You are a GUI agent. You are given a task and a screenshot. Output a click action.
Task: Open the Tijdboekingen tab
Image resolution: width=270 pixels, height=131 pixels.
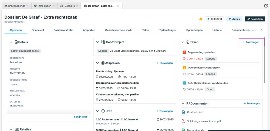[168, 30]
